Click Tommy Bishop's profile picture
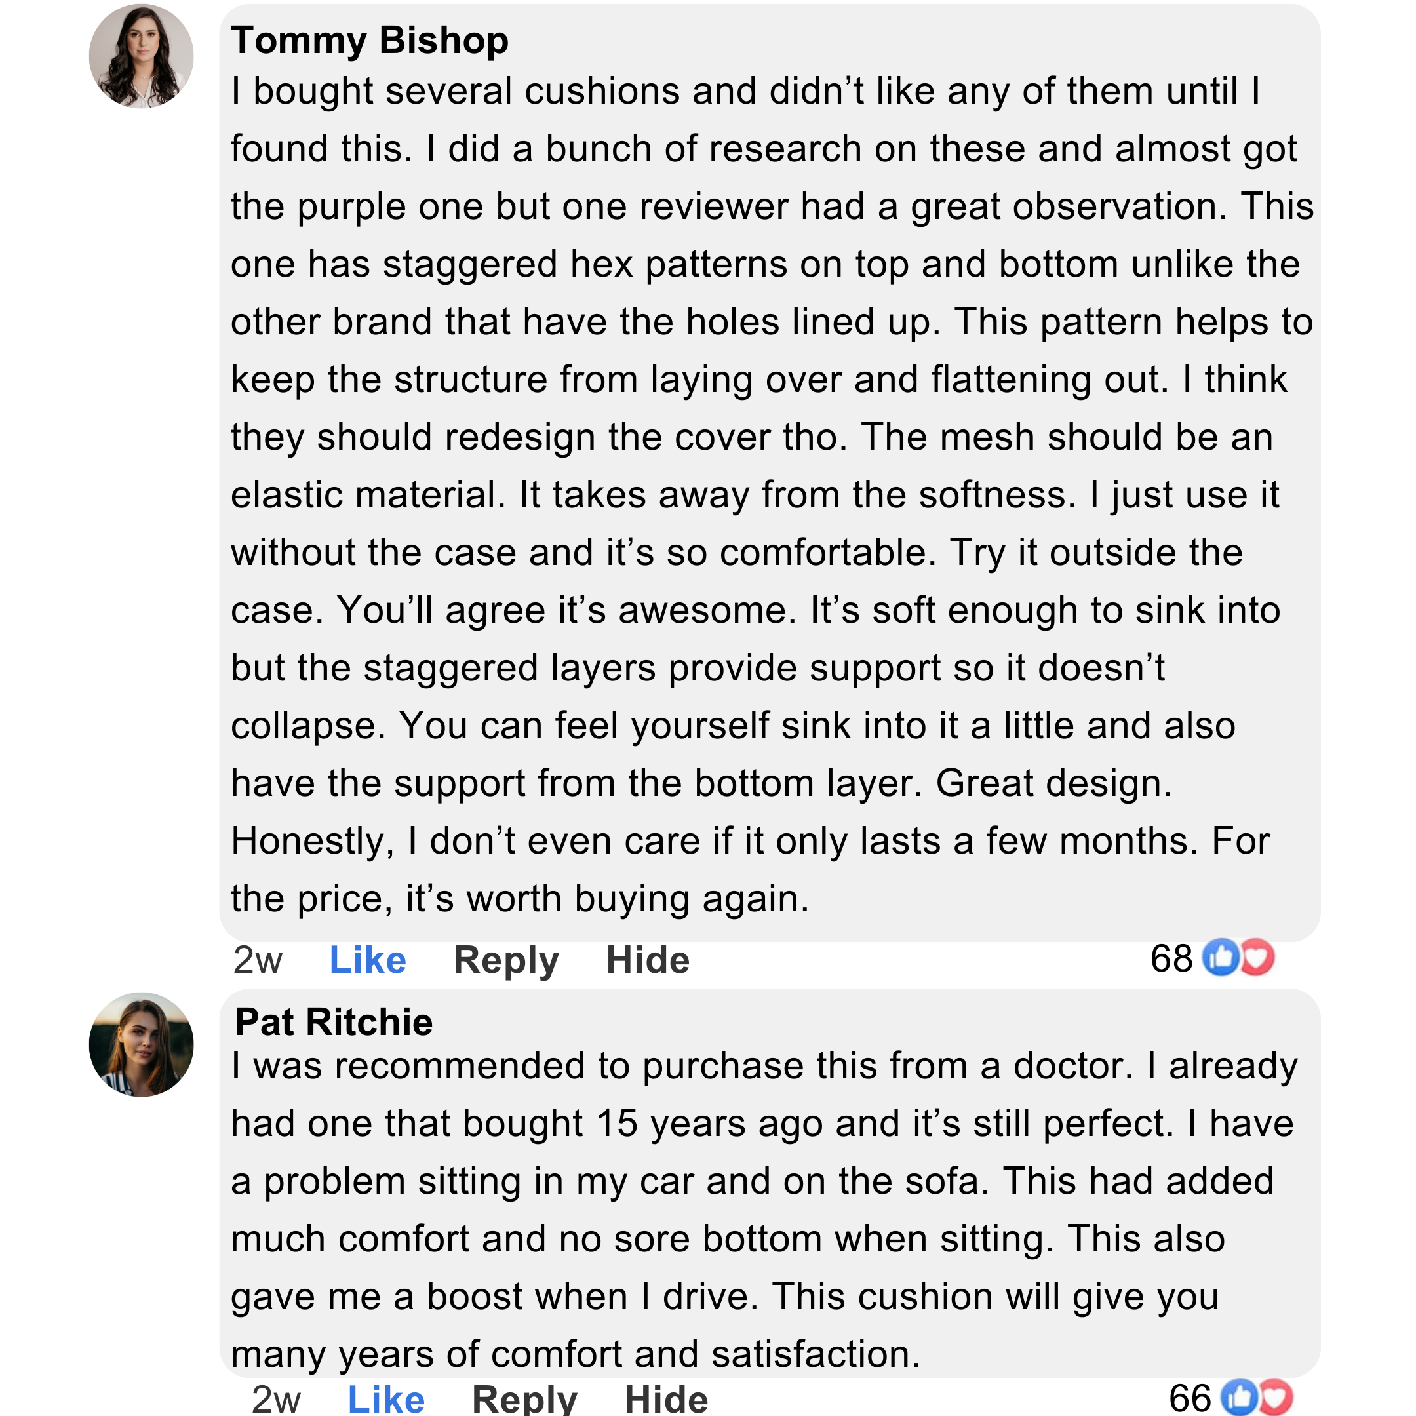Screen dimensions: 1416x1416 [x=141, y=56]
